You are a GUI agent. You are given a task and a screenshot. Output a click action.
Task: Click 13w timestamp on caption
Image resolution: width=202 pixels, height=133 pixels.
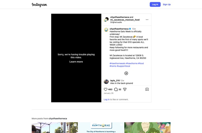tap(134, 29)
